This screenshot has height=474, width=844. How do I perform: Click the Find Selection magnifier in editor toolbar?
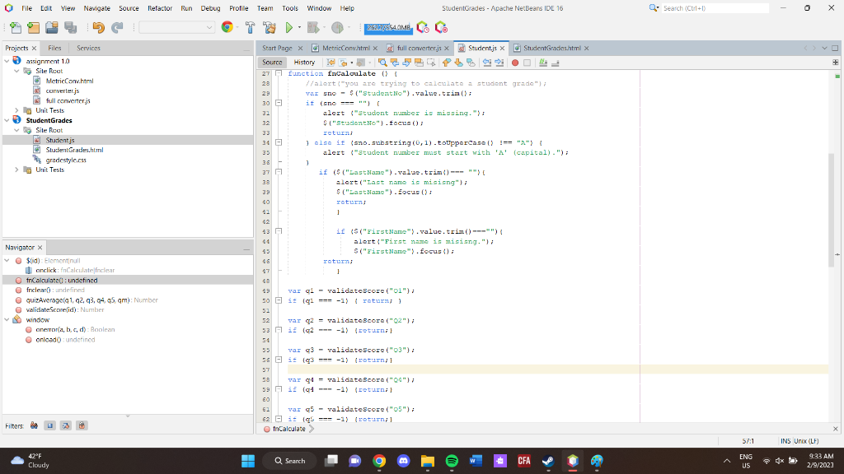(383, 63)
